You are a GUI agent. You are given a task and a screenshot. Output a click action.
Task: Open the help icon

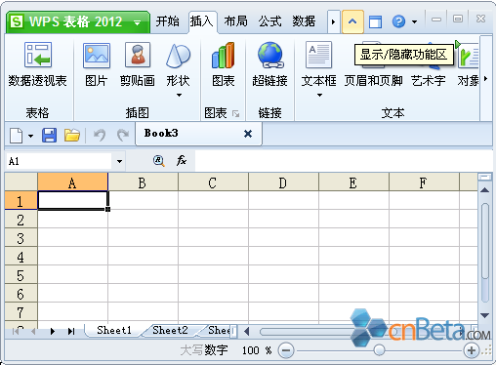pos(398,21)
